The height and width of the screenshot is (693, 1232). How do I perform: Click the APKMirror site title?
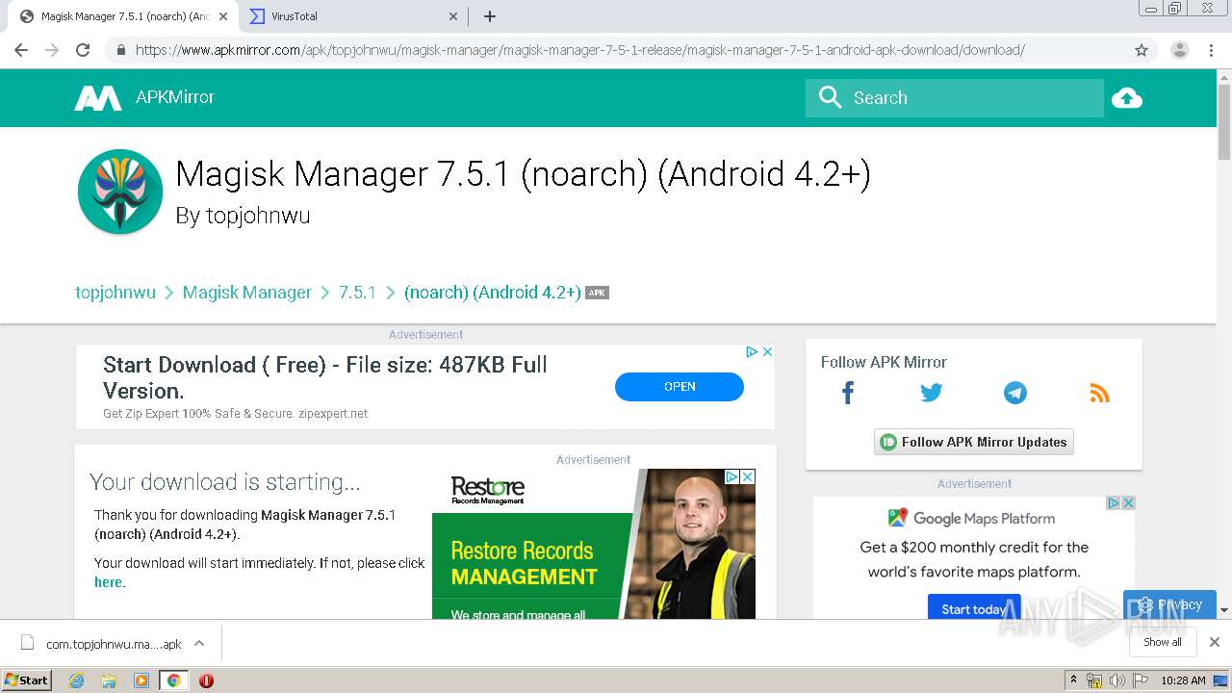tap(175, 97)
